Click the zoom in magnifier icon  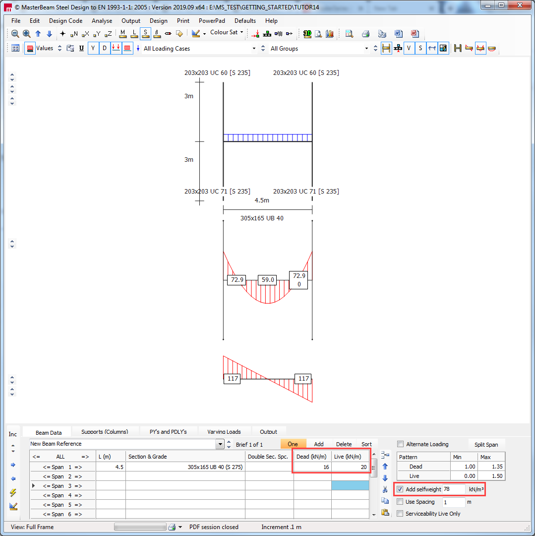tap(27, 34)
